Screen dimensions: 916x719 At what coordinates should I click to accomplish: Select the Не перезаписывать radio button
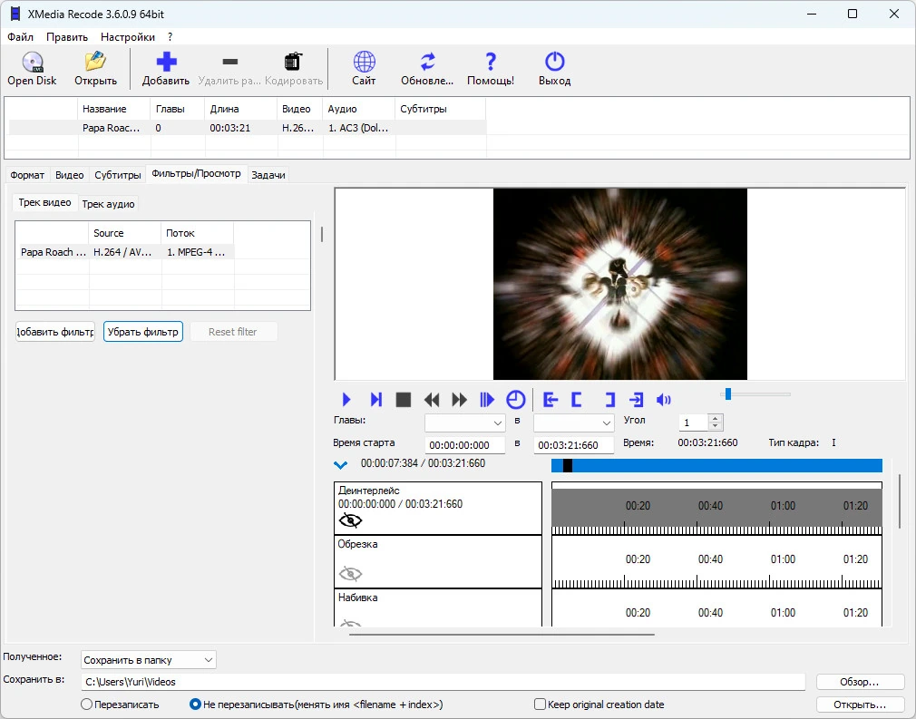tap(195, 704)
